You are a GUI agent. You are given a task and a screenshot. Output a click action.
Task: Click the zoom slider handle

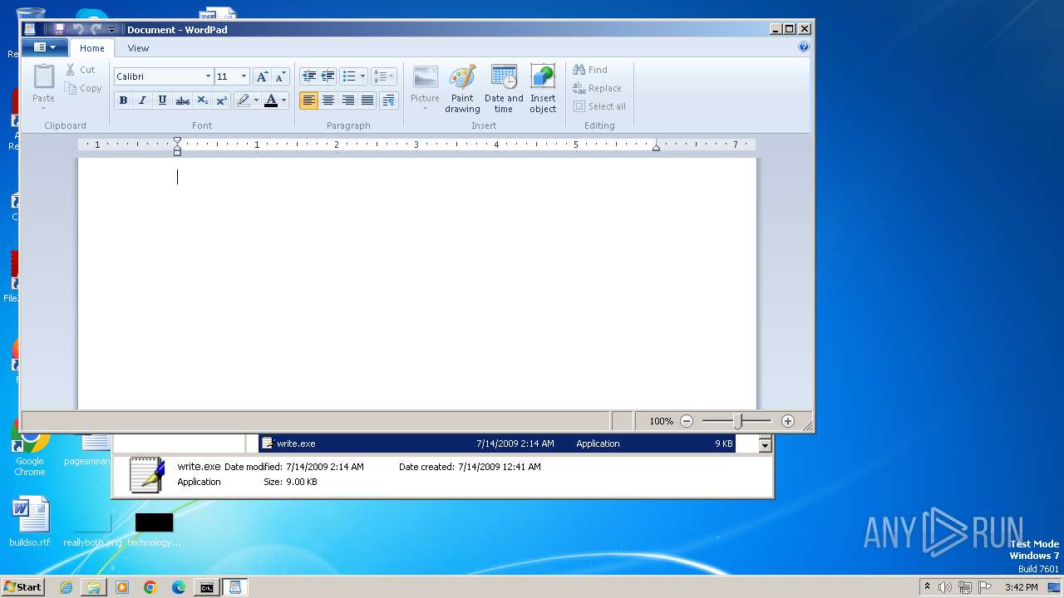point(737,421)
